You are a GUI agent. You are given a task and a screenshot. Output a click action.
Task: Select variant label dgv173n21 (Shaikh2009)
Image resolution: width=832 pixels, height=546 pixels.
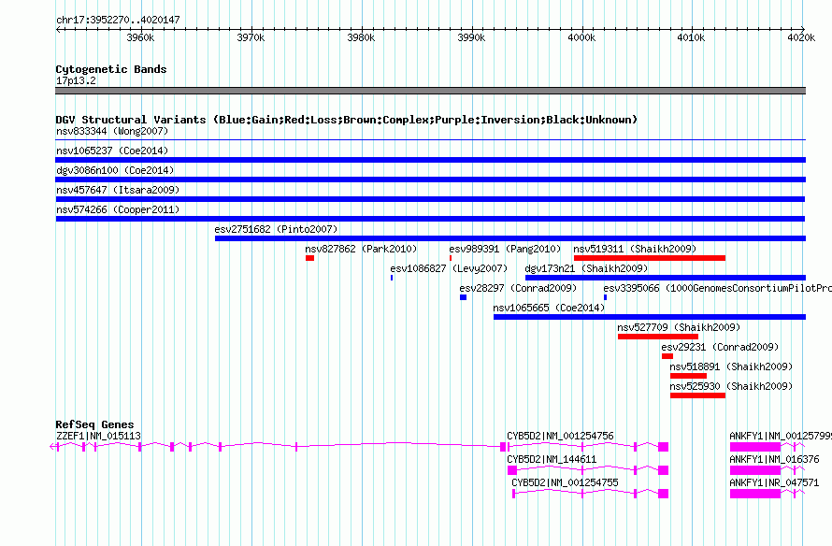point(586,268)
